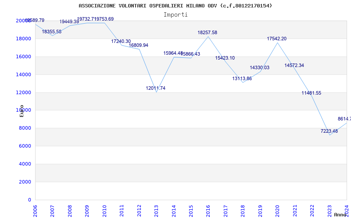Select data label 11481.55
Viewport: 351px width, 219px height.
pyautogui.click(x=312, y=93)
